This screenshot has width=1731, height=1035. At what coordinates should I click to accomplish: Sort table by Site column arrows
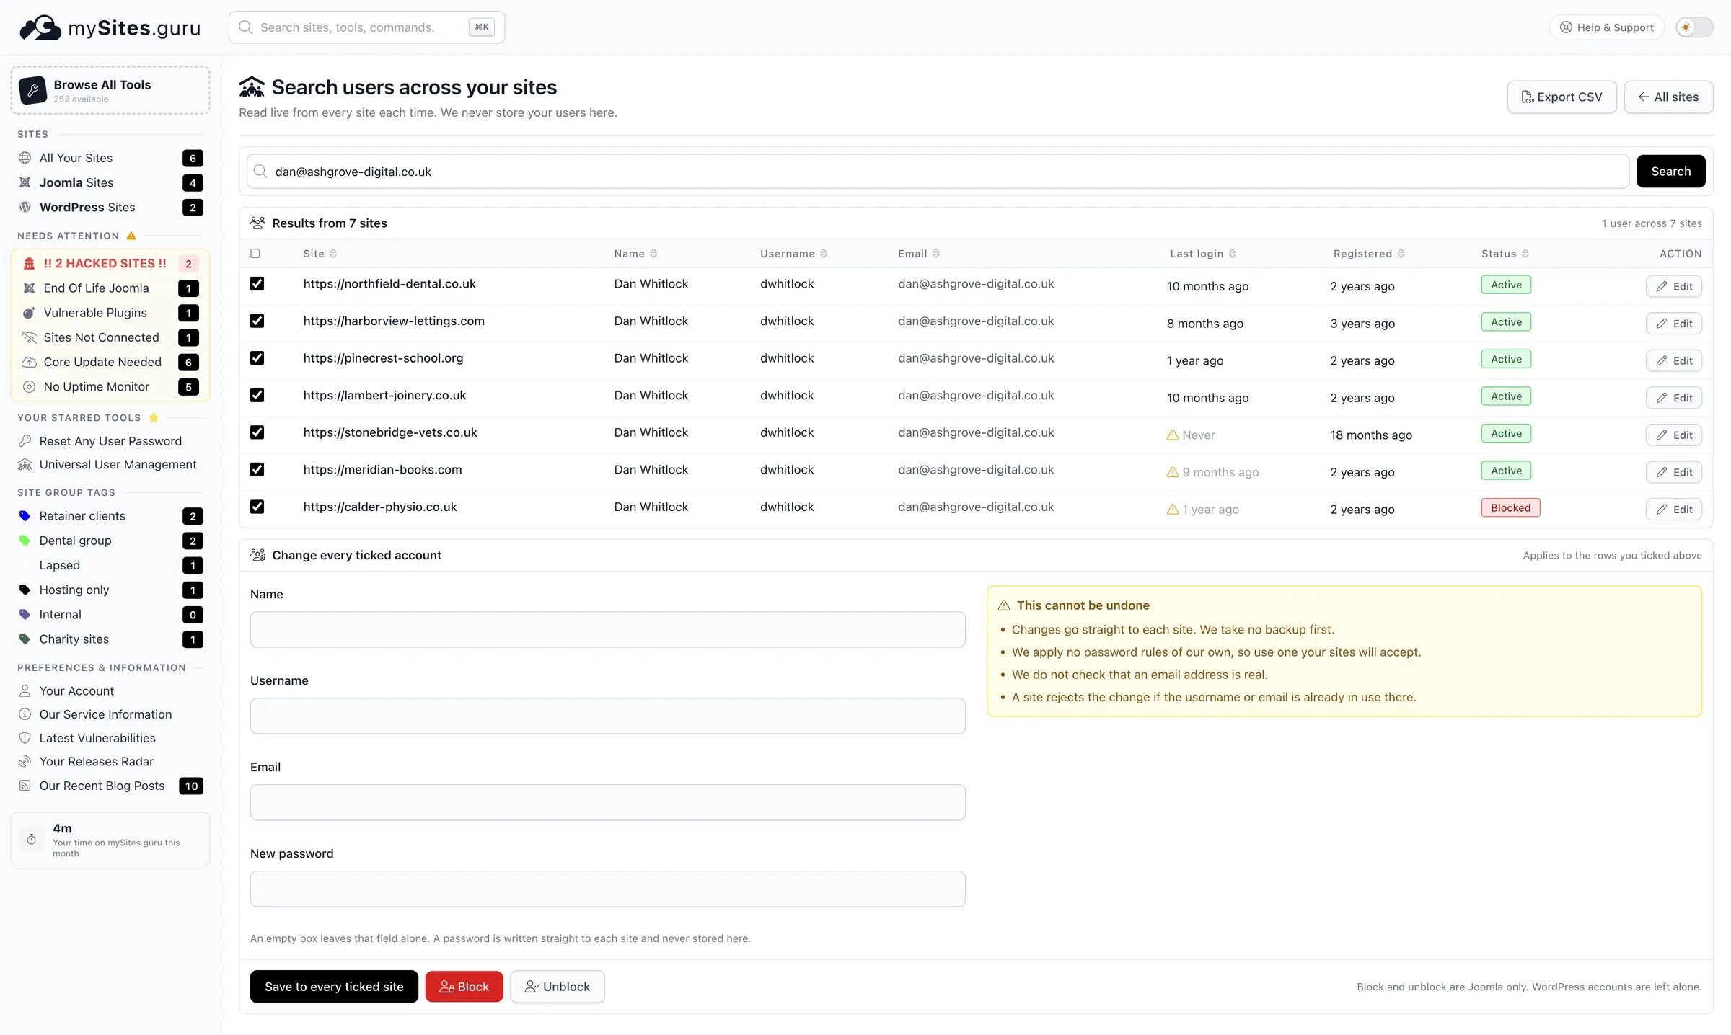[333, 254]
